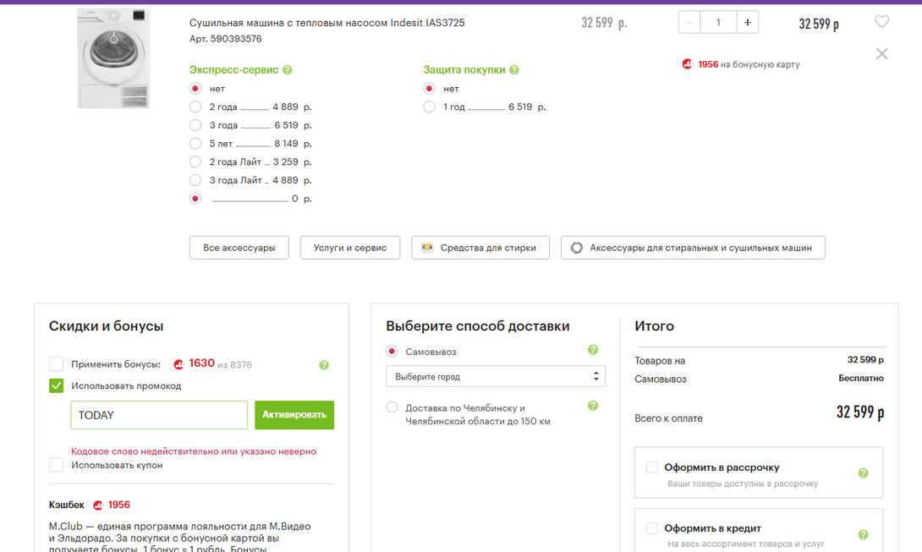
Task: Click the Активировать button
Action: pyautogui.click(x=294, y=415)
